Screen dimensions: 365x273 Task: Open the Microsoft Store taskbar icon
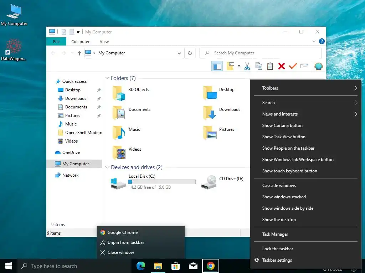point(175,266)
